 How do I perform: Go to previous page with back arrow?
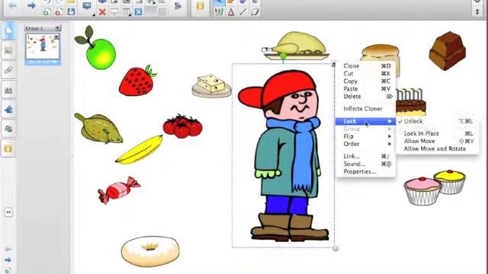point(12,5)
